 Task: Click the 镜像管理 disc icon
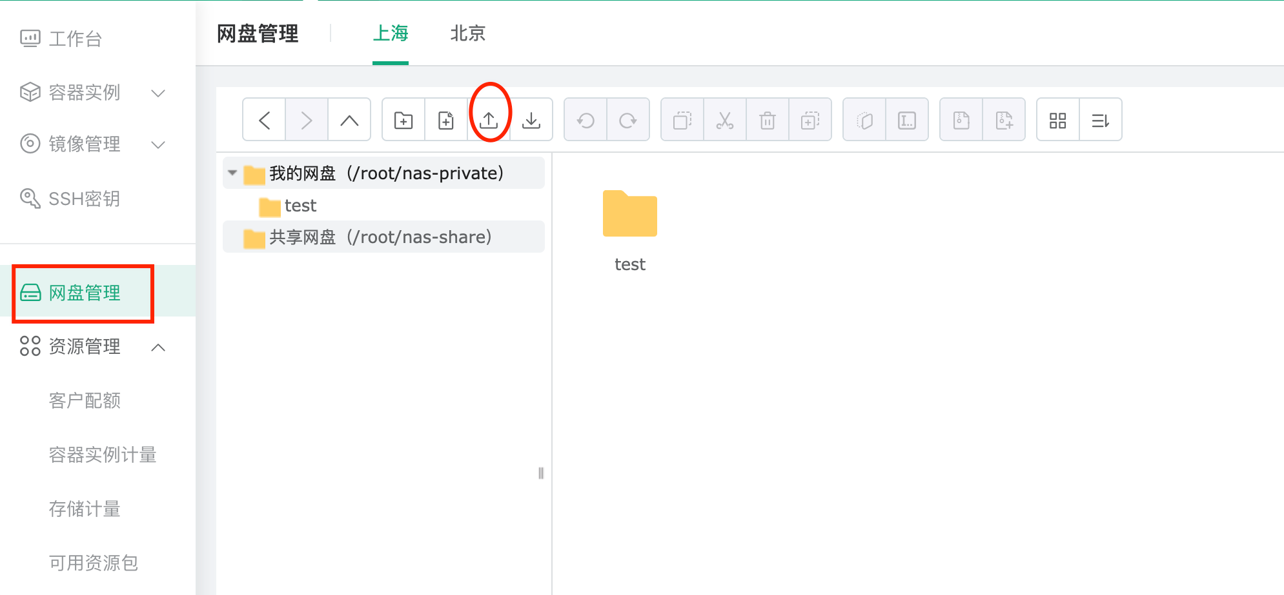pos(30,144)
